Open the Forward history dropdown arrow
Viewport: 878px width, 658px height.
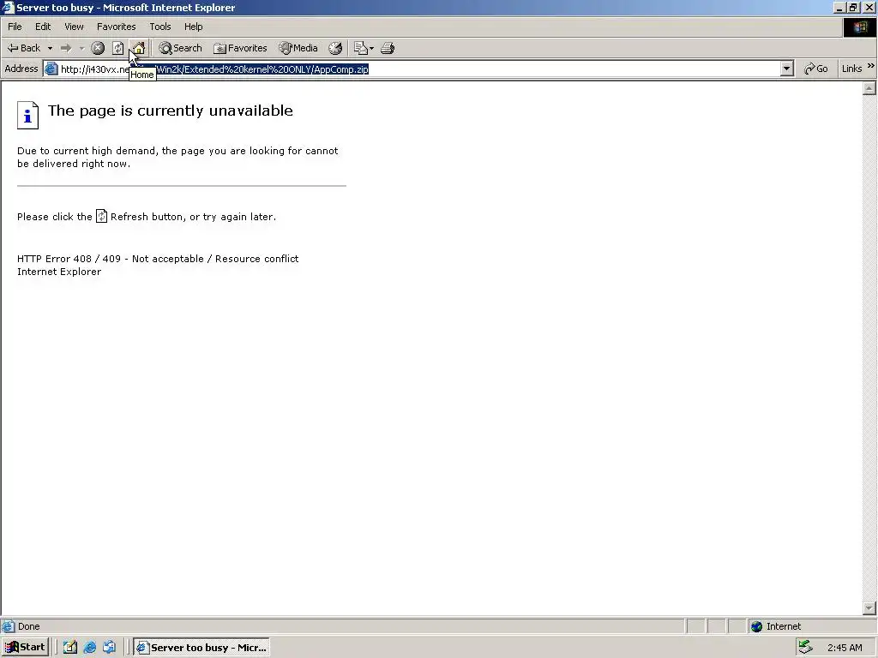pos(81,48)
